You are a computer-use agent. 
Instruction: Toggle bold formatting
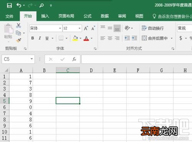pyautogui.click(x=33, y=38)
